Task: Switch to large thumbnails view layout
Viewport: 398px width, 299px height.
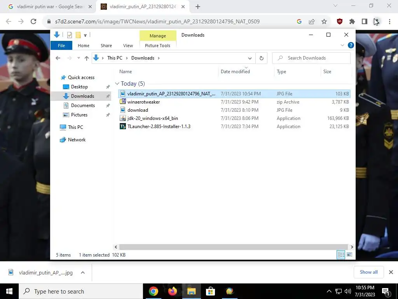Action: tap(349, 255)
